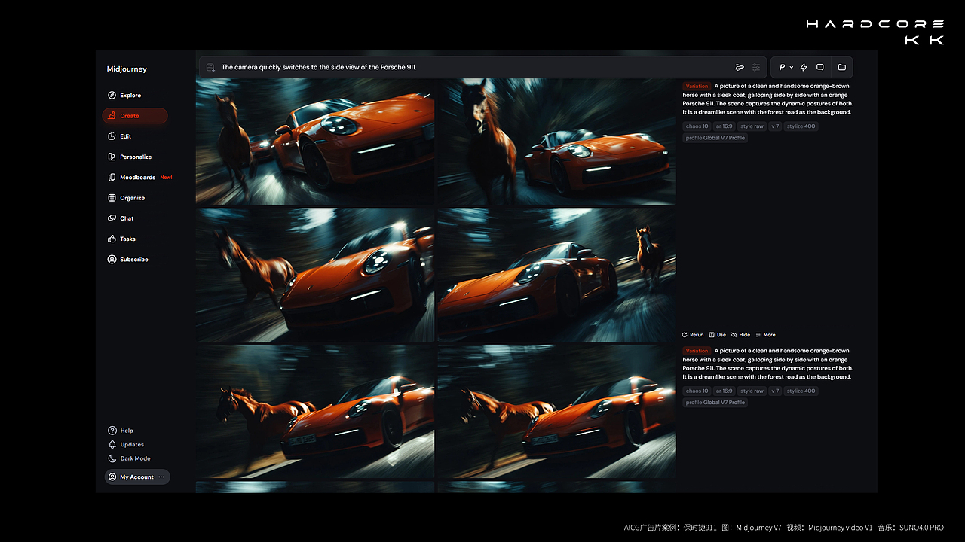Viewport: 965px width, 542px height.
Task: Open the More options menu
Action: coord(765,335)
